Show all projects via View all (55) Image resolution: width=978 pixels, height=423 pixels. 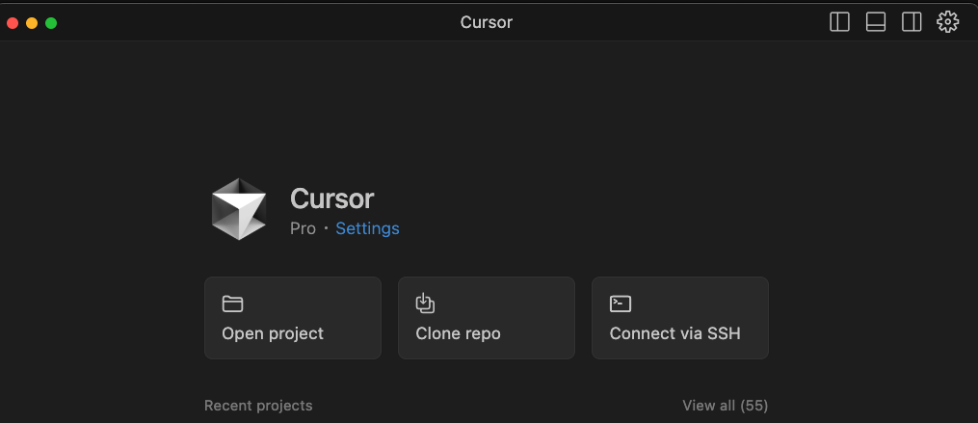[x=726, y=406]
